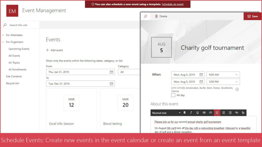Viewport: 262px width, 147px height.
Task: Click the event start date field in the When section
Action: point(188,75)
